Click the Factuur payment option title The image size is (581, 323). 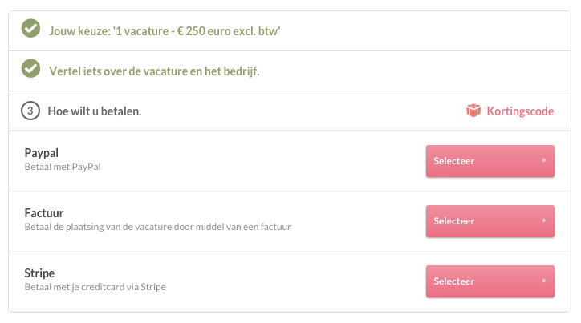tap(44, 213)
